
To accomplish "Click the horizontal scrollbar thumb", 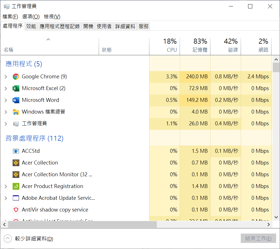I will pos(82,225).
